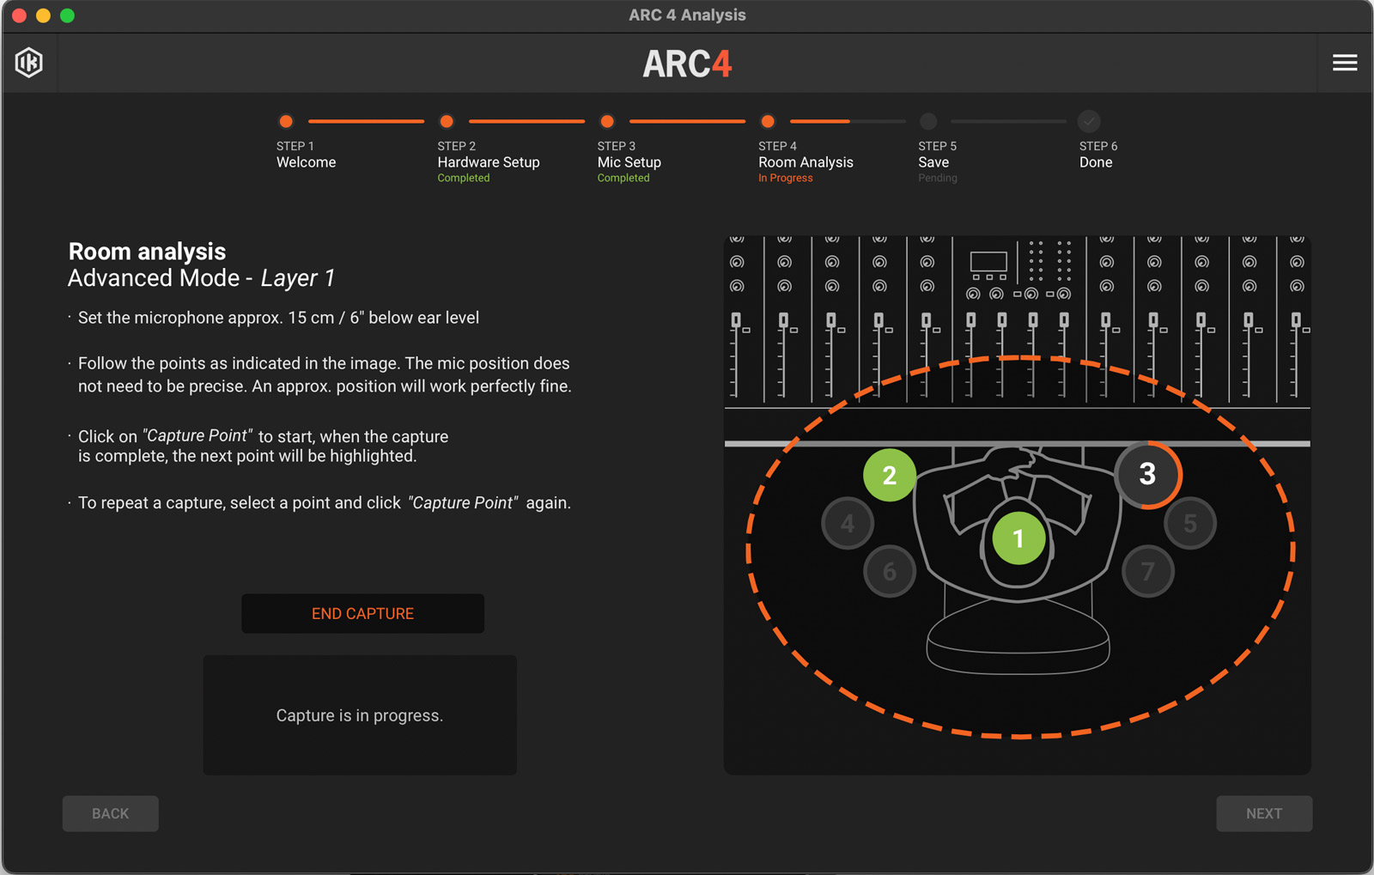The image size is (1374, 875).
Task: Select greyed measurement point 4
Action: tap(848, 523)
